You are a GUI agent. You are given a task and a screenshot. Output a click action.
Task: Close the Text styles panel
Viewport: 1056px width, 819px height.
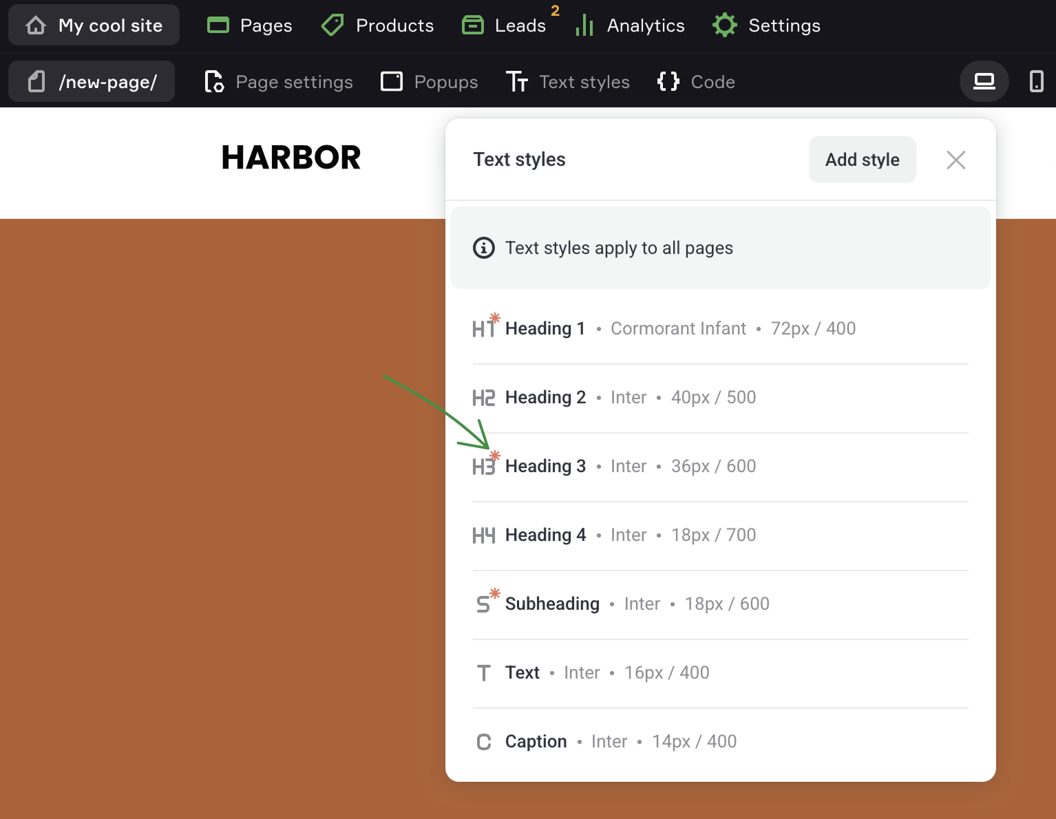pyautogui.click(x=955, y=160)
